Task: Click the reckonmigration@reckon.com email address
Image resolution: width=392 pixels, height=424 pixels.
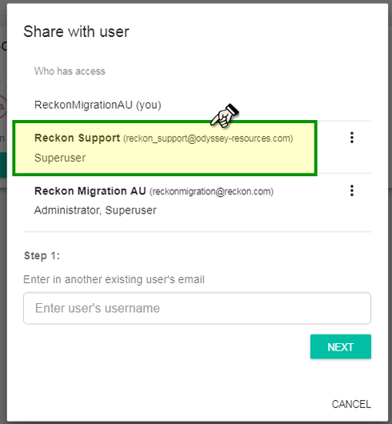Action: coord(211,191)
